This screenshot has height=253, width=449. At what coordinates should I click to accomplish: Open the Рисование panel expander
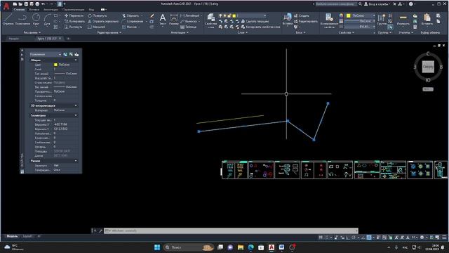[32, 32]
